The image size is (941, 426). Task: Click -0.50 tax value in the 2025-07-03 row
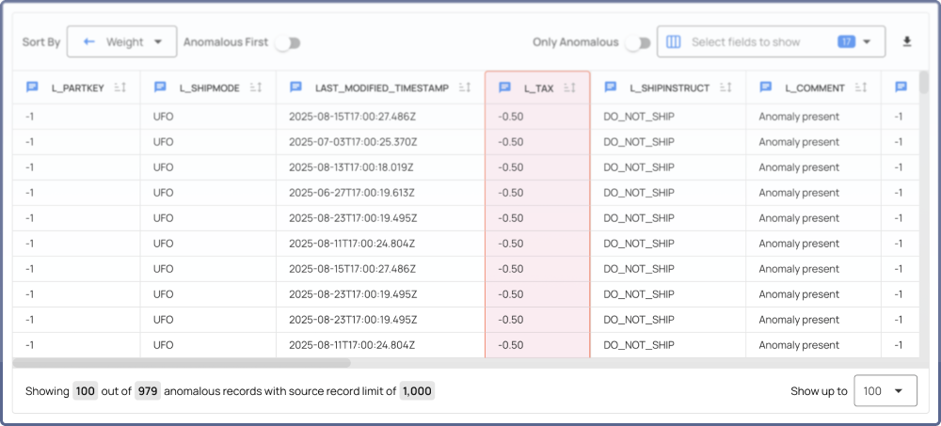point(511,142)
